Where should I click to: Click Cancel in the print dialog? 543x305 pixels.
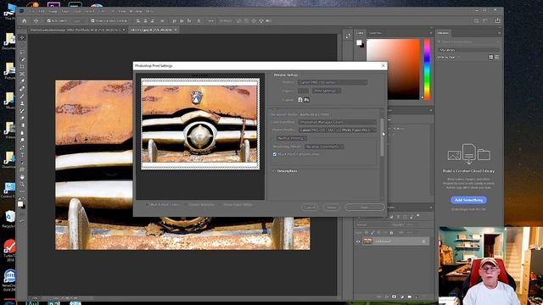tap(310, 207)
